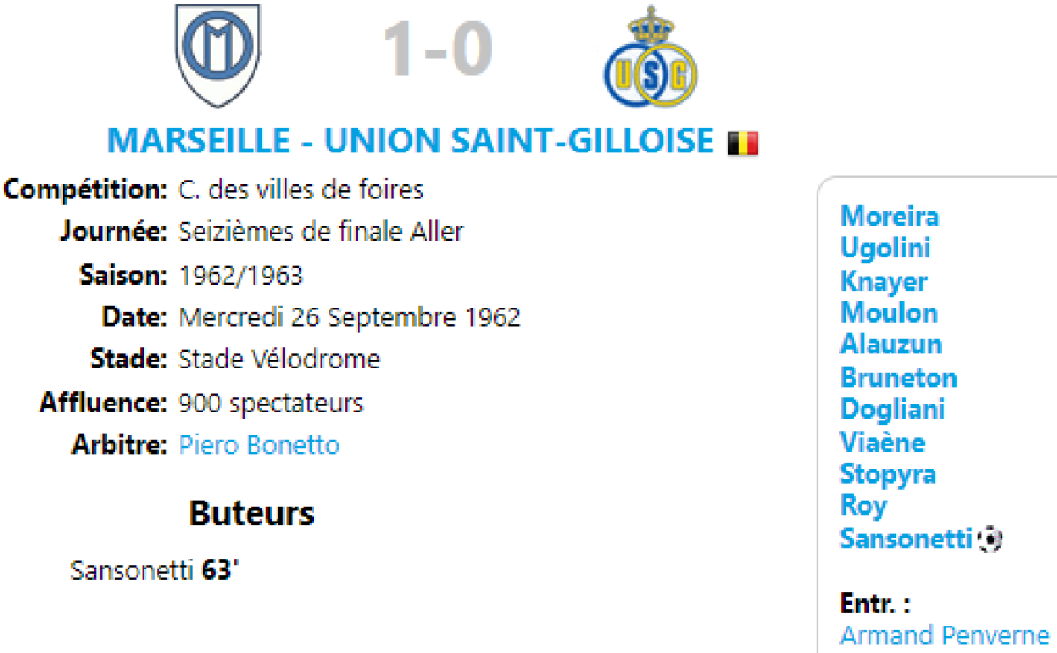View Moulon's player profile
Screen dimensions: 1057x653
coord(889,313)
